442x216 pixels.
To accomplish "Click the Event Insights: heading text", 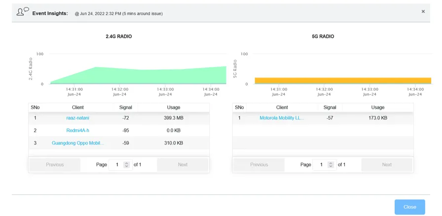I will point(50,13).
